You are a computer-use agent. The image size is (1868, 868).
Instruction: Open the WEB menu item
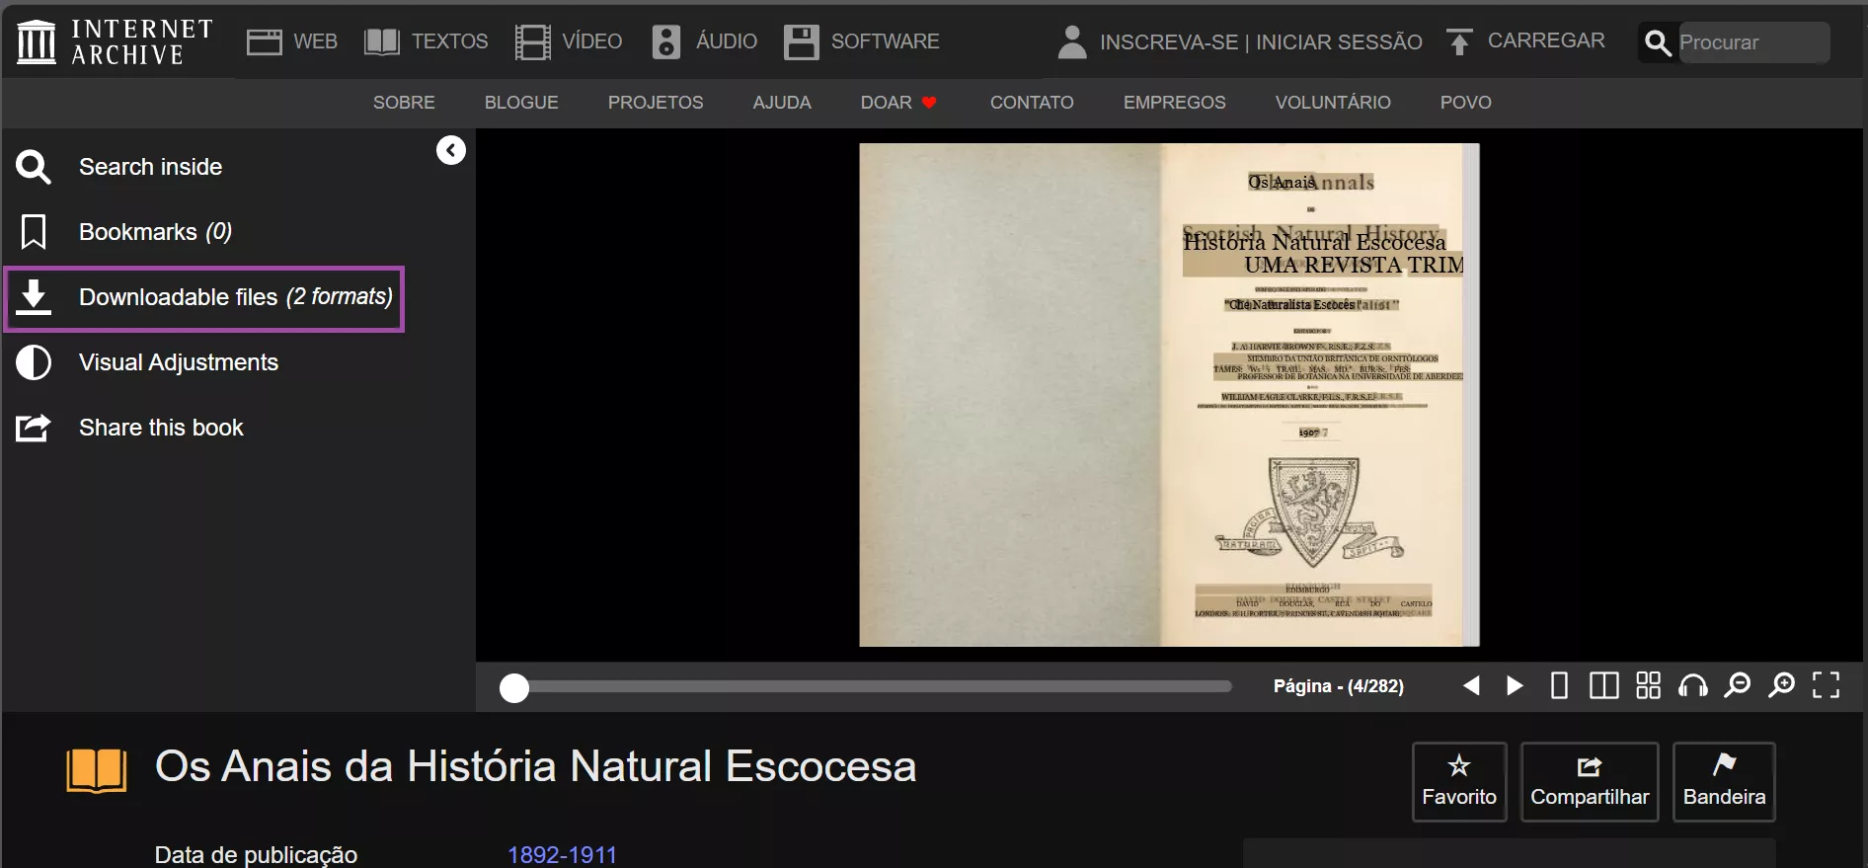point(315,41)
